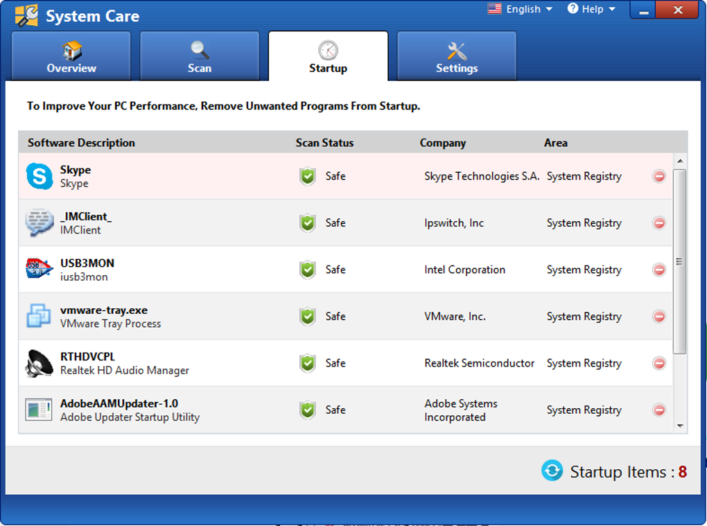This screenshot has width=707, height=526.
Task: Remove AdobeAAMUpdater-1.0 startup entry
Action: click(x=659, y=410)
